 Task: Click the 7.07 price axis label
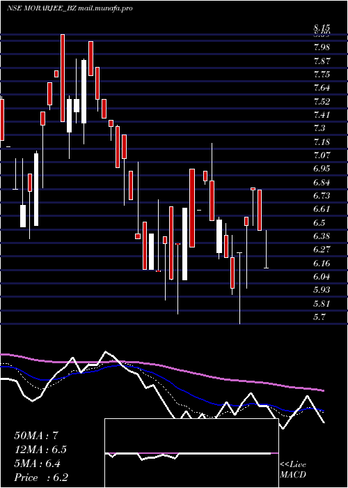click(x=322, y=155)
